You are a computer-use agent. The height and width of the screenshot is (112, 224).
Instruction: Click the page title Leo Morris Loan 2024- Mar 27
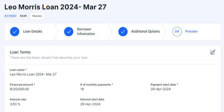point(55,7)
